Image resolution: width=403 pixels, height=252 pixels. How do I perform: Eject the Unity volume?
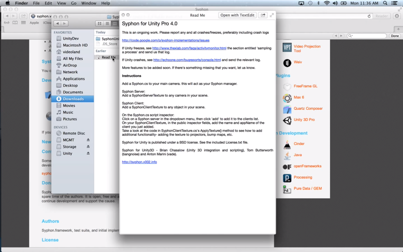tap(88, 153)
